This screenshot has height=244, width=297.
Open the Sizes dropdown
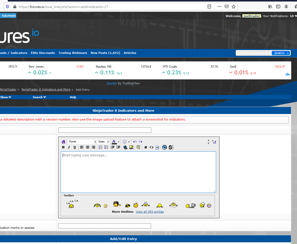click(103, 142)
